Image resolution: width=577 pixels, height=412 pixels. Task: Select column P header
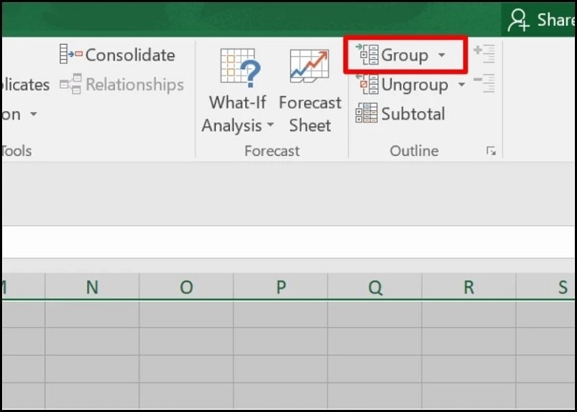[x=281, y=287]
